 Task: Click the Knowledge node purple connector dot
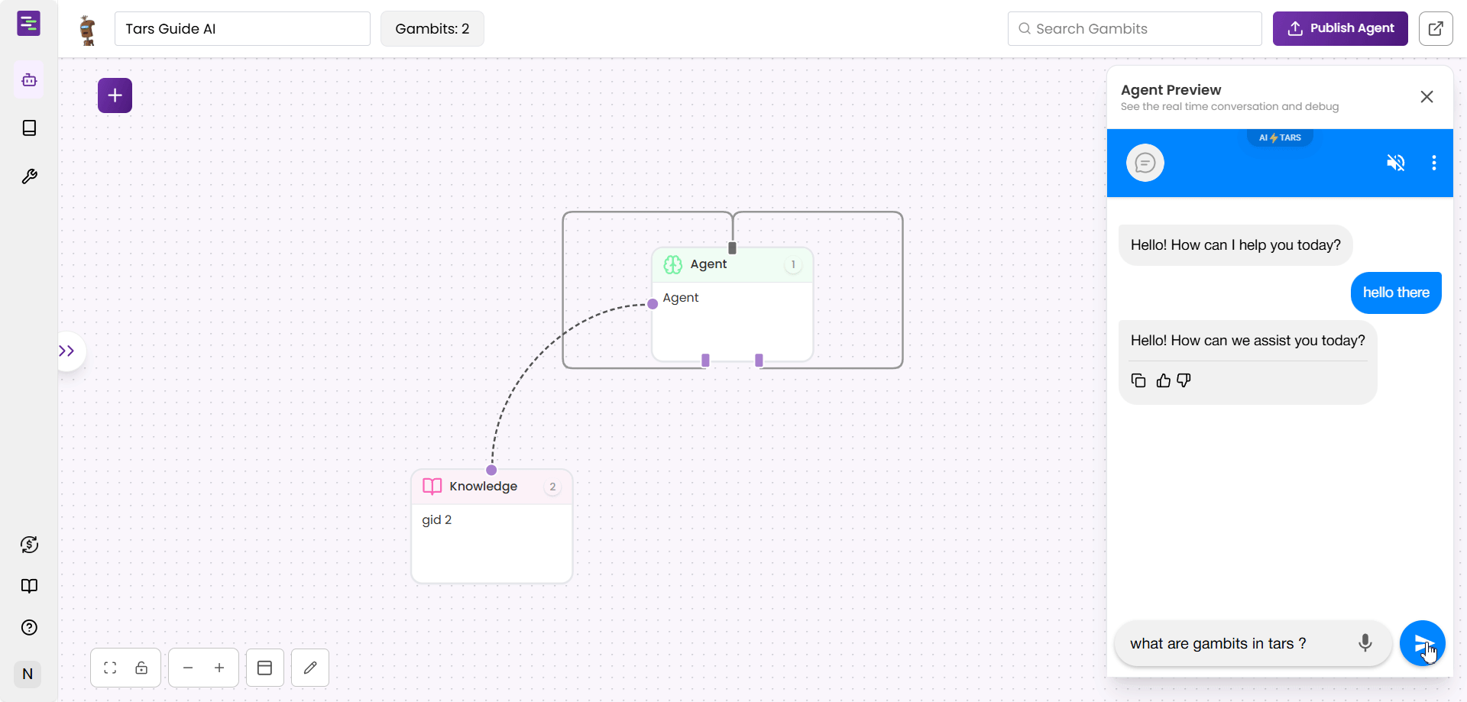[x=491, y=470]
